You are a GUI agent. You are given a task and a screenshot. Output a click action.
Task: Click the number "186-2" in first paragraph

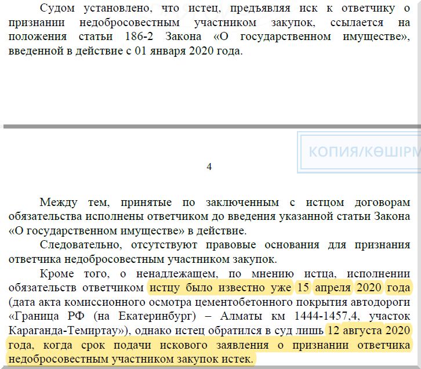(x=139, y=37)
